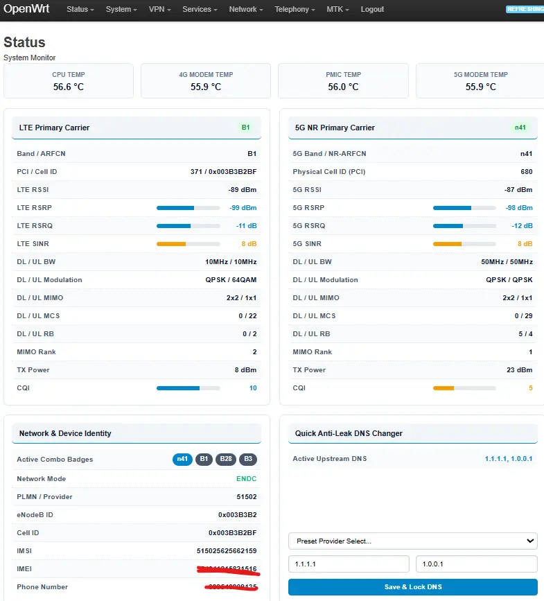Click the System Monitor subtitle

click(30, 58)
